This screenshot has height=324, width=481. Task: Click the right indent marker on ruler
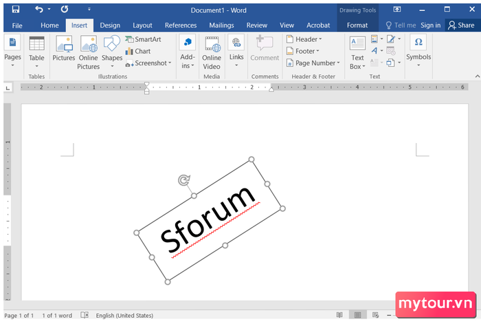point(271,89)
